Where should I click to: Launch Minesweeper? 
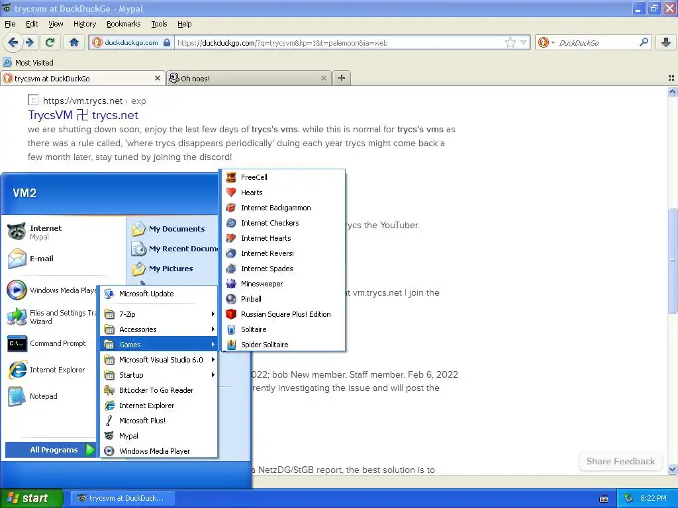283,284
